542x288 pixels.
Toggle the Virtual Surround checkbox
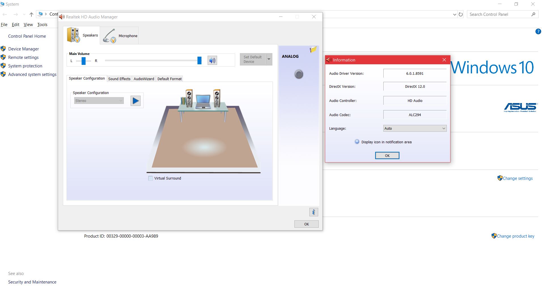tap(150, 178)
